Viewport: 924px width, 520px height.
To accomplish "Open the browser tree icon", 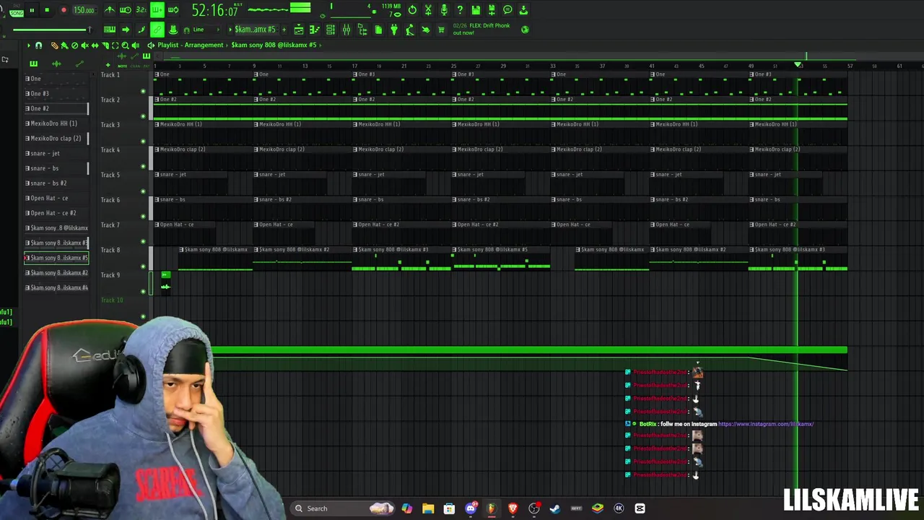I will tap(362, 30).
